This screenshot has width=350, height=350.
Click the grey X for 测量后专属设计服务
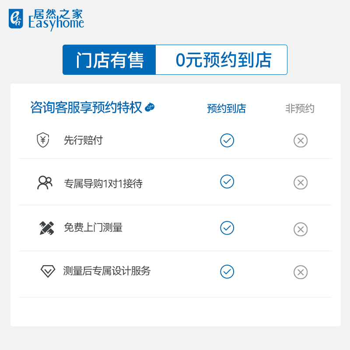301,272
